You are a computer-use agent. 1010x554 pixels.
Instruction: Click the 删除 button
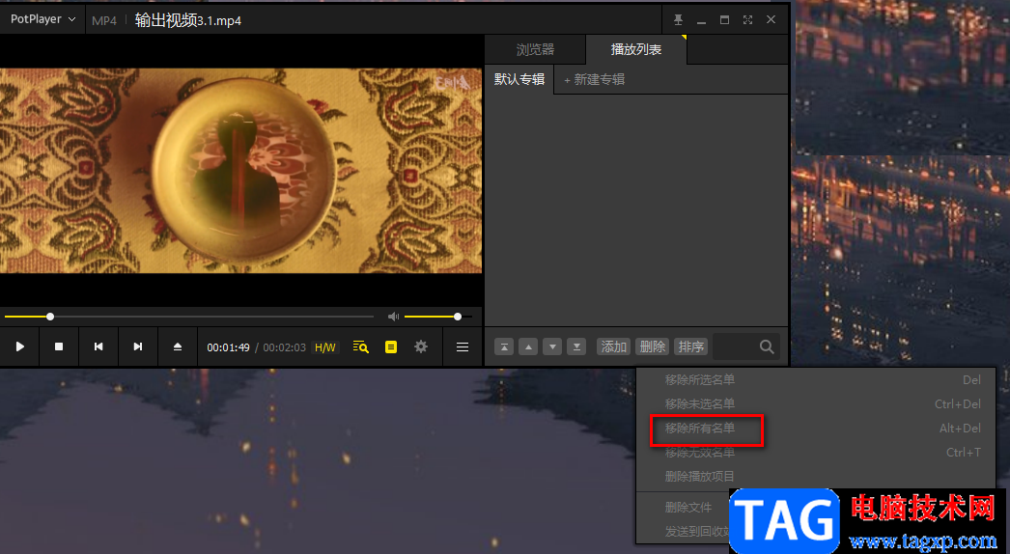653,346
